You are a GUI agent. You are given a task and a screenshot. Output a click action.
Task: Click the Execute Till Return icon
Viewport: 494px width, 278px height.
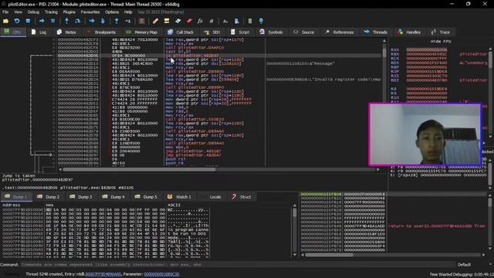(x=117, y=21)
